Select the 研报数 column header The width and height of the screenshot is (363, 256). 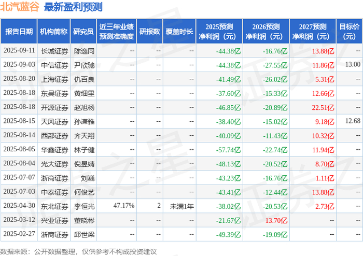point(149,32)
